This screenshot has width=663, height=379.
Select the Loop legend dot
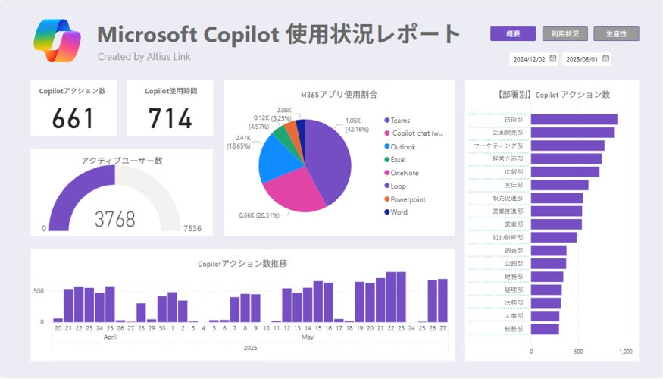tap(386, 186)
